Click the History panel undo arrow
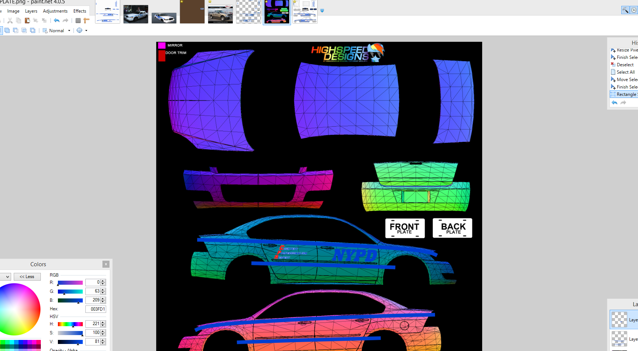 click(x=615, y=103)
